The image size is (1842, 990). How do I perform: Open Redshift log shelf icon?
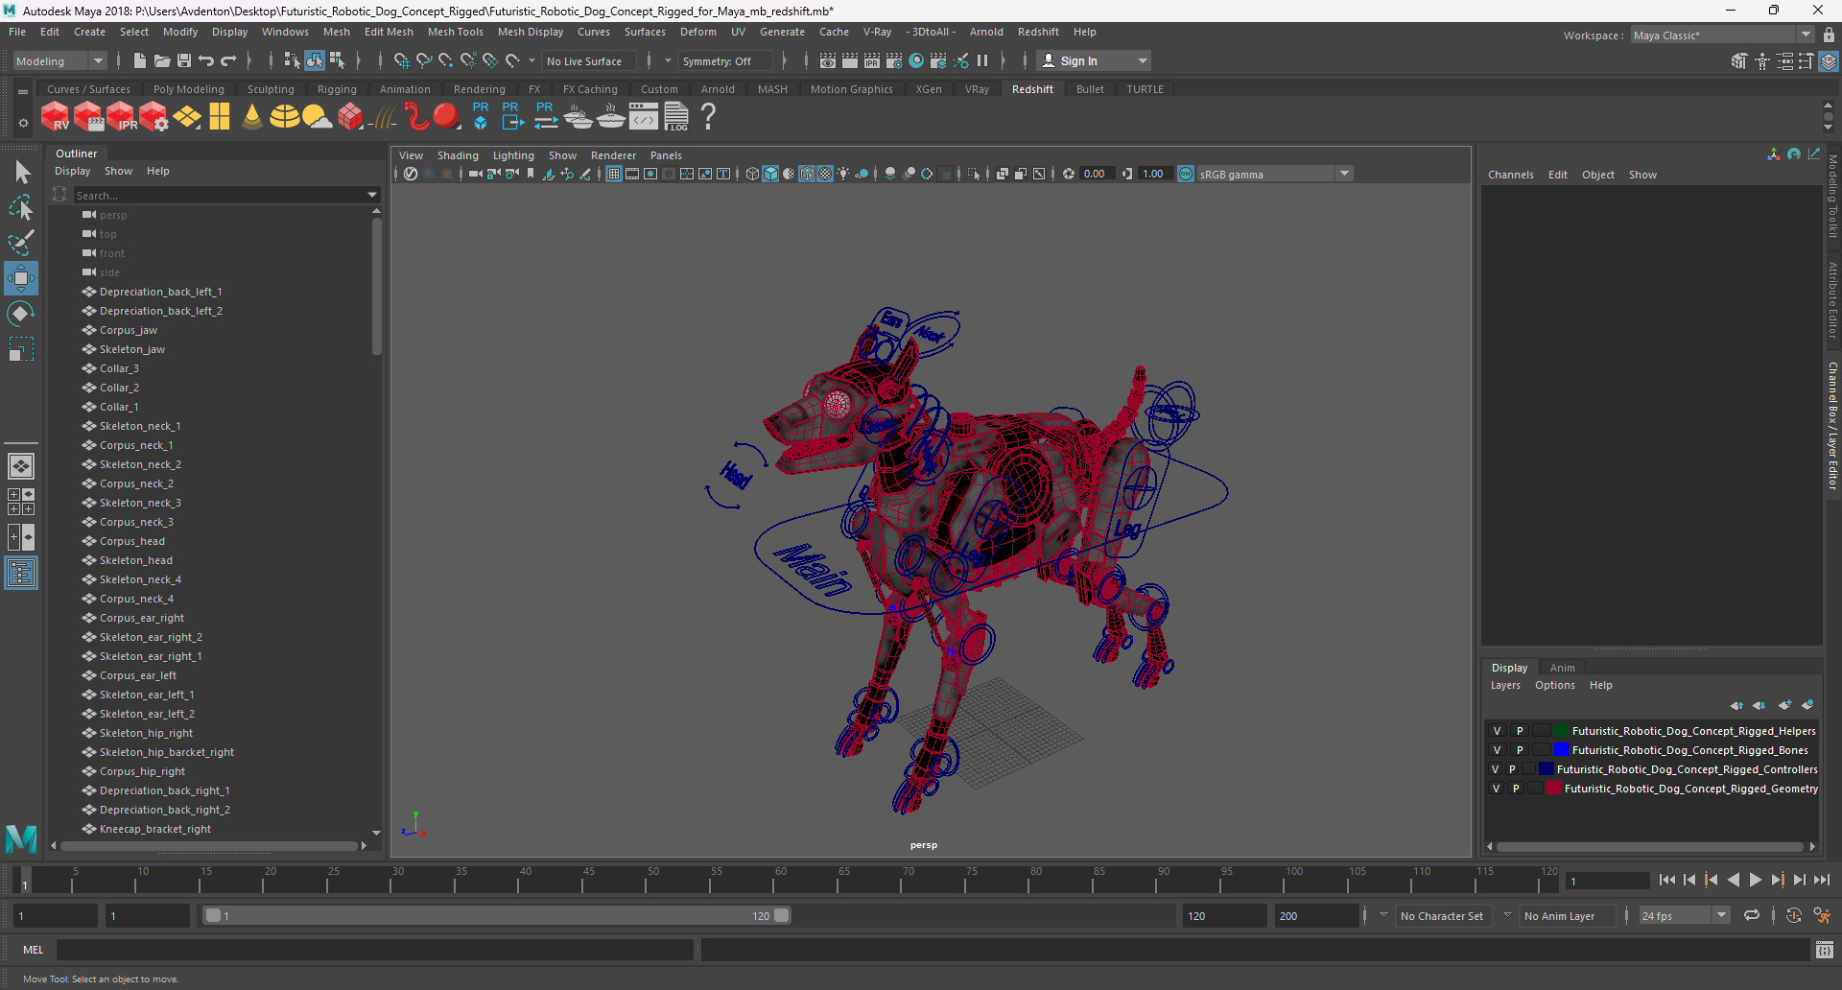coord(676,116)
